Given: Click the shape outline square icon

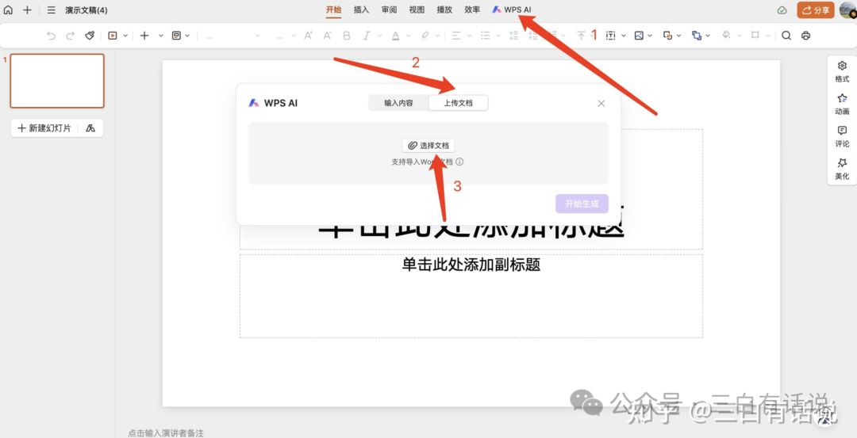Looking at the screenshot, I should coord(755,36).
